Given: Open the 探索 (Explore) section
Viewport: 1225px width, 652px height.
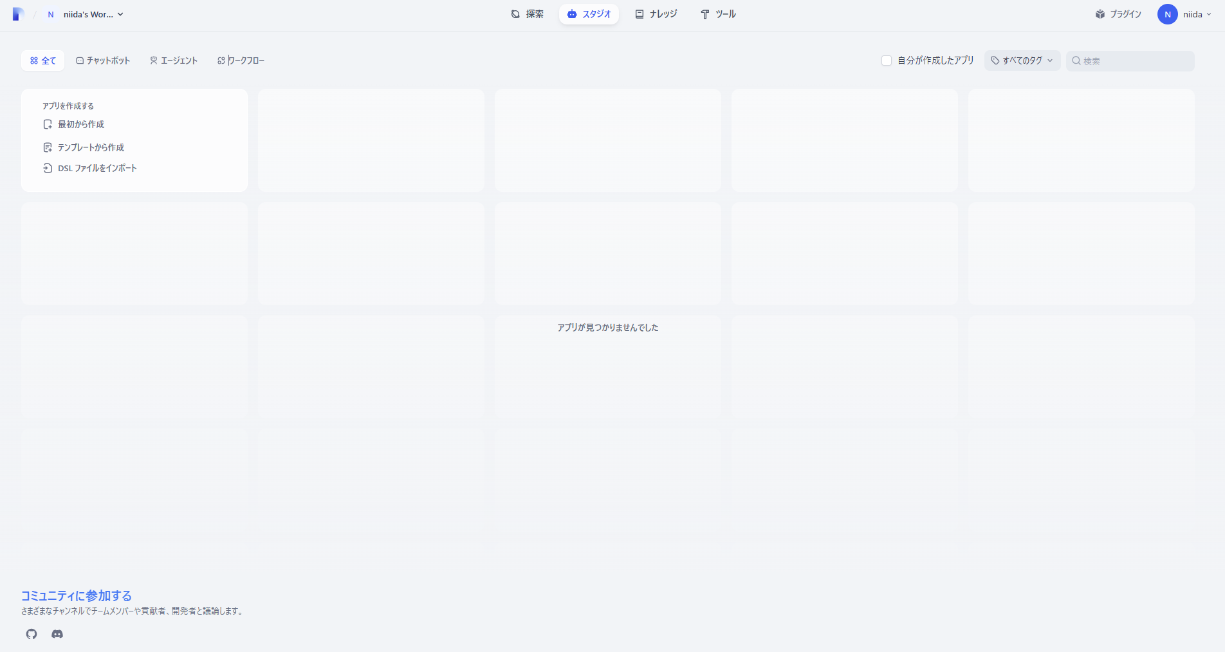Looking at the screenshot, I should 528,14.
